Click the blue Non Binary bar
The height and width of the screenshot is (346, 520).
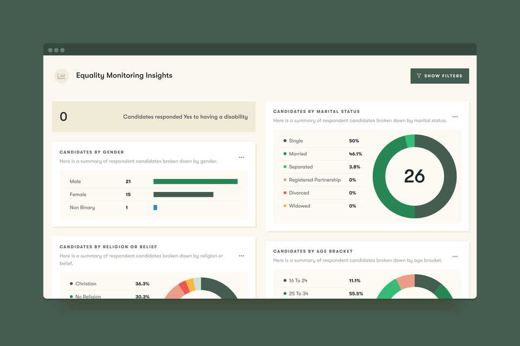155,207
